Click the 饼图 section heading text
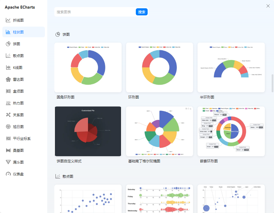274x213 pixels. (66, 35)
